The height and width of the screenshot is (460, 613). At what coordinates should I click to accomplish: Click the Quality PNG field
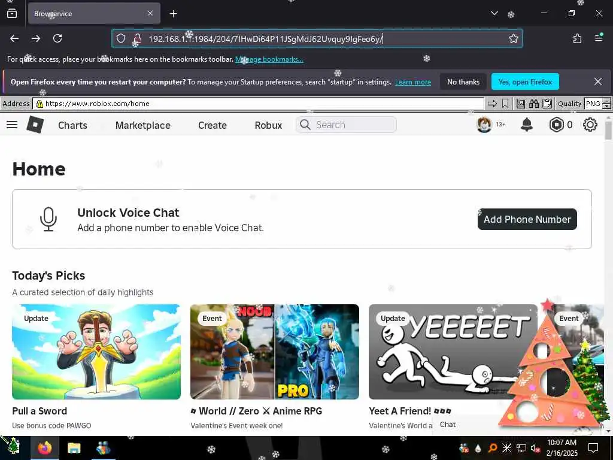point(593,104)
